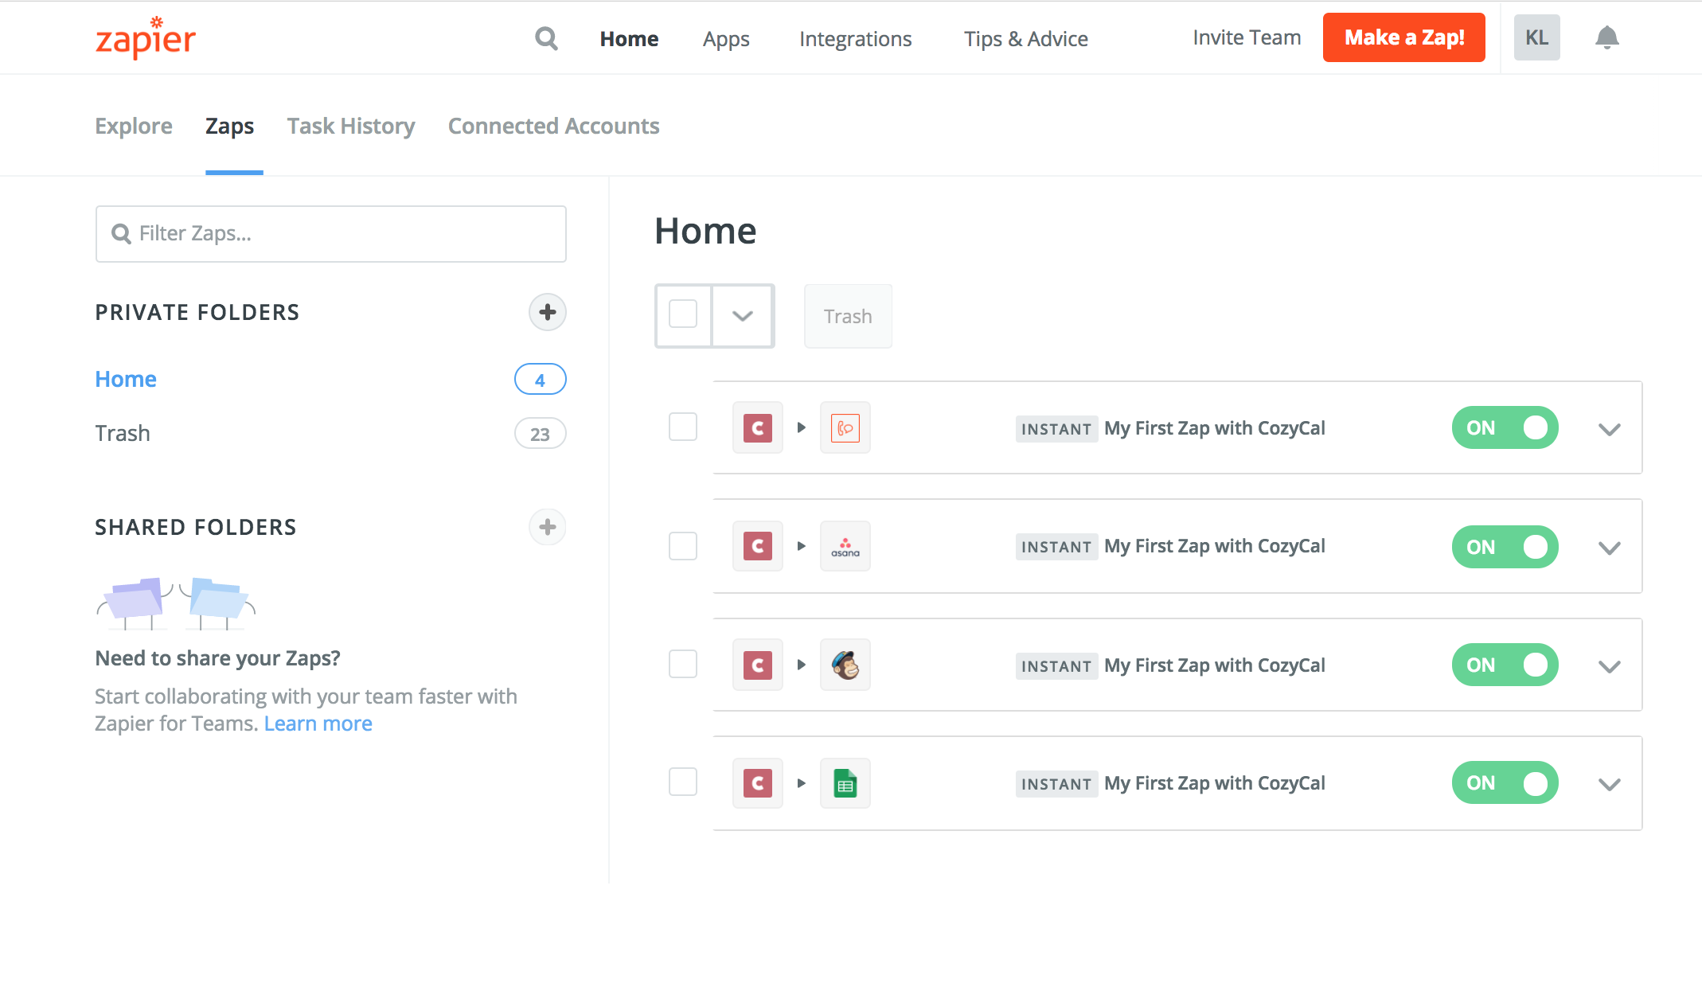
Task: Open the Learn more link about Zapier for Teams
Action: coord(318,723)
